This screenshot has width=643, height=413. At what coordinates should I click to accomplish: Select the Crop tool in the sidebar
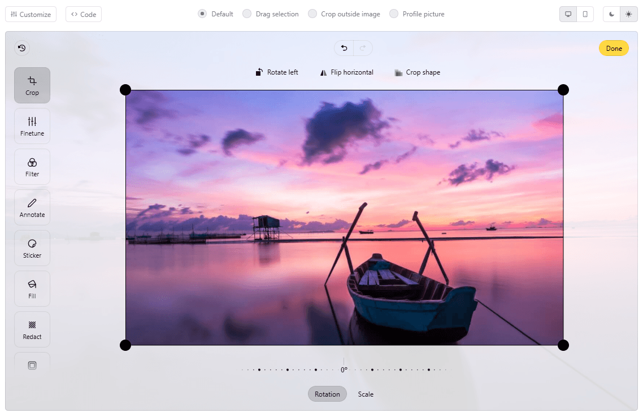[x=32, y=85]
